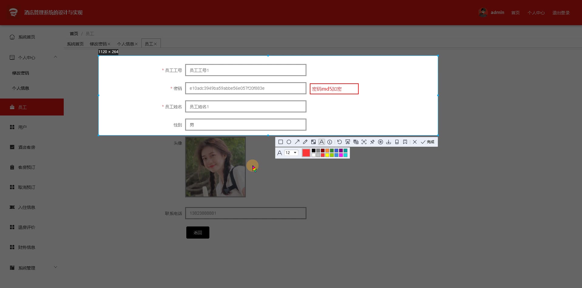Switch to the 修改密码 tab
Screen dimensions: 582x288
(98, 44)
